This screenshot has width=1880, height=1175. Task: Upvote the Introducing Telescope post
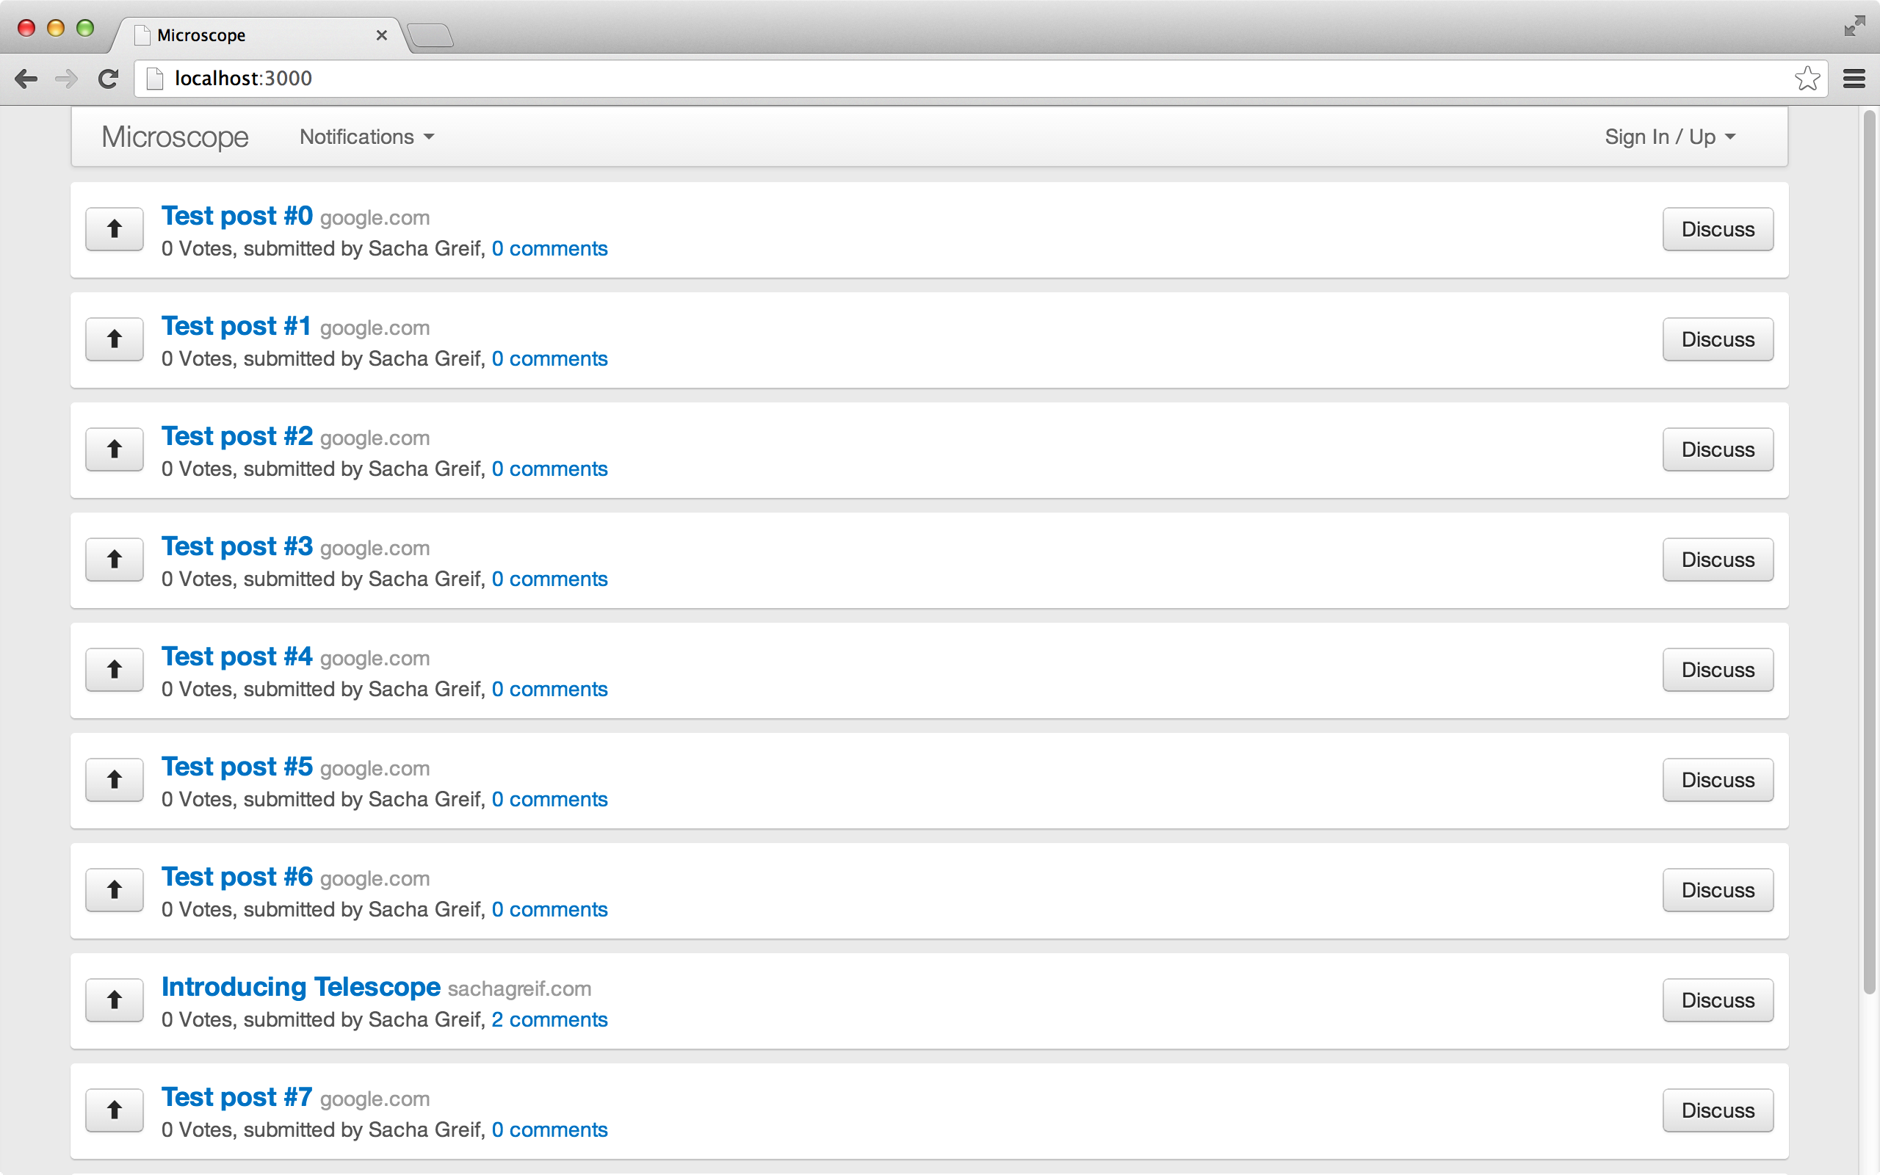coord(115,1000)
